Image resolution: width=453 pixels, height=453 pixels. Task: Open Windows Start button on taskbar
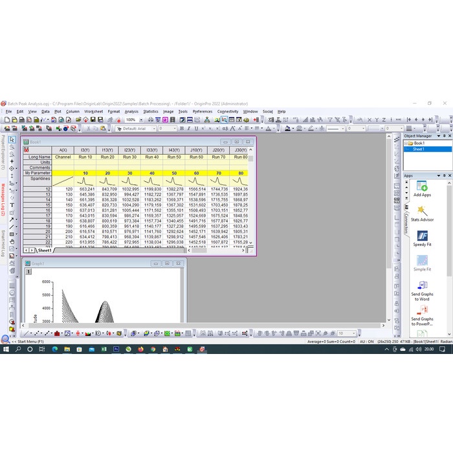click(6, 349)
